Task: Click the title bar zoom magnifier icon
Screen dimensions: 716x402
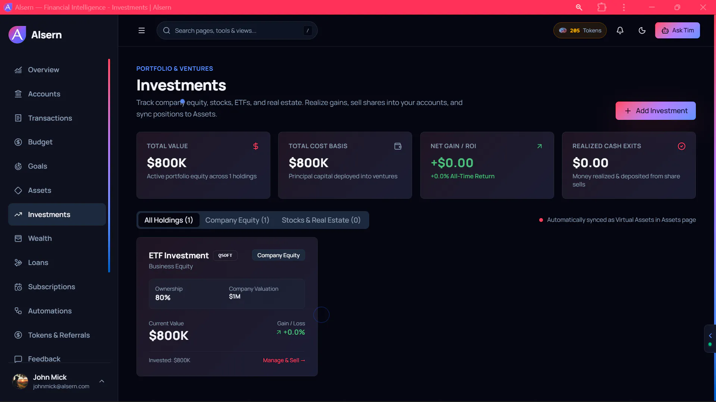Action: [579, 7]
